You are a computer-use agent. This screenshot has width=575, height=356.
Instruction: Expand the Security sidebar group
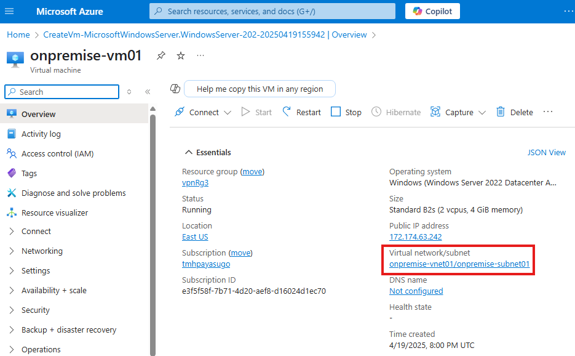(12, 310)
